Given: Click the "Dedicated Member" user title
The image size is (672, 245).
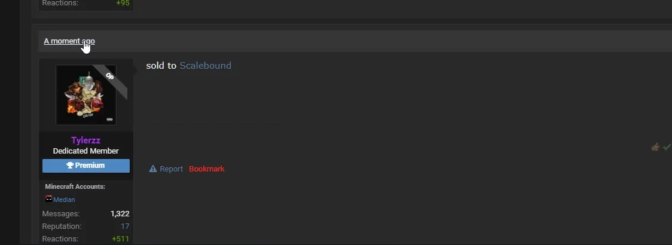Looking at the screenshot, I should point(85,151).
